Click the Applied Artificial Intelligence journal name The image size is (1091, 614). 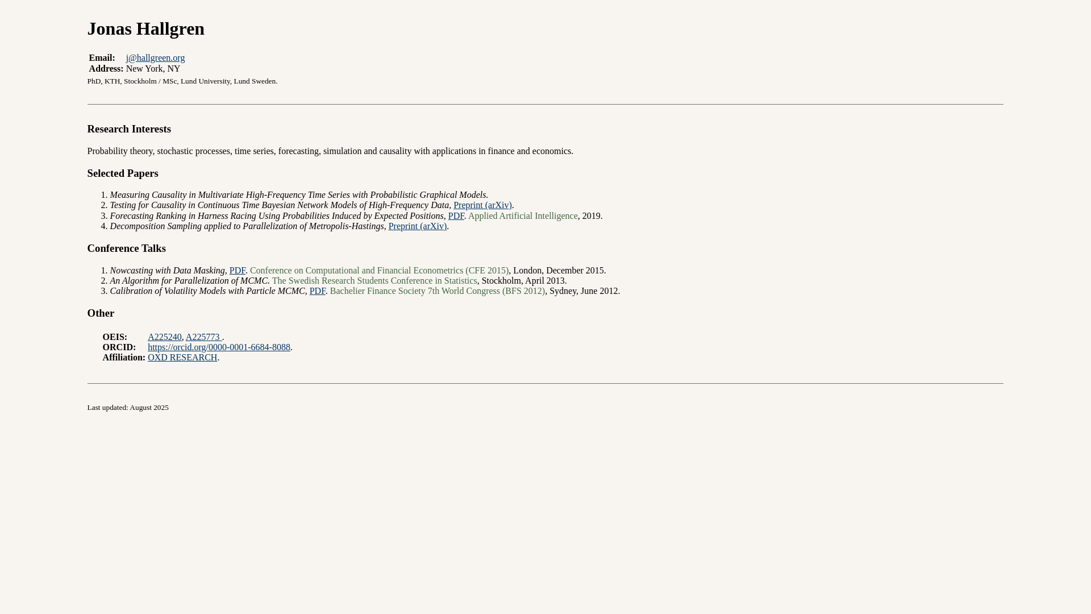(x=523, y=216)
